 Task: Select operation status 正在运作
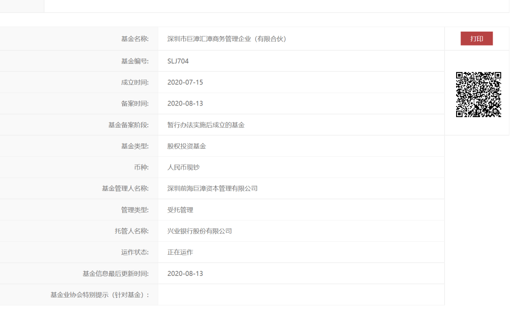click(x=180, y=252)
